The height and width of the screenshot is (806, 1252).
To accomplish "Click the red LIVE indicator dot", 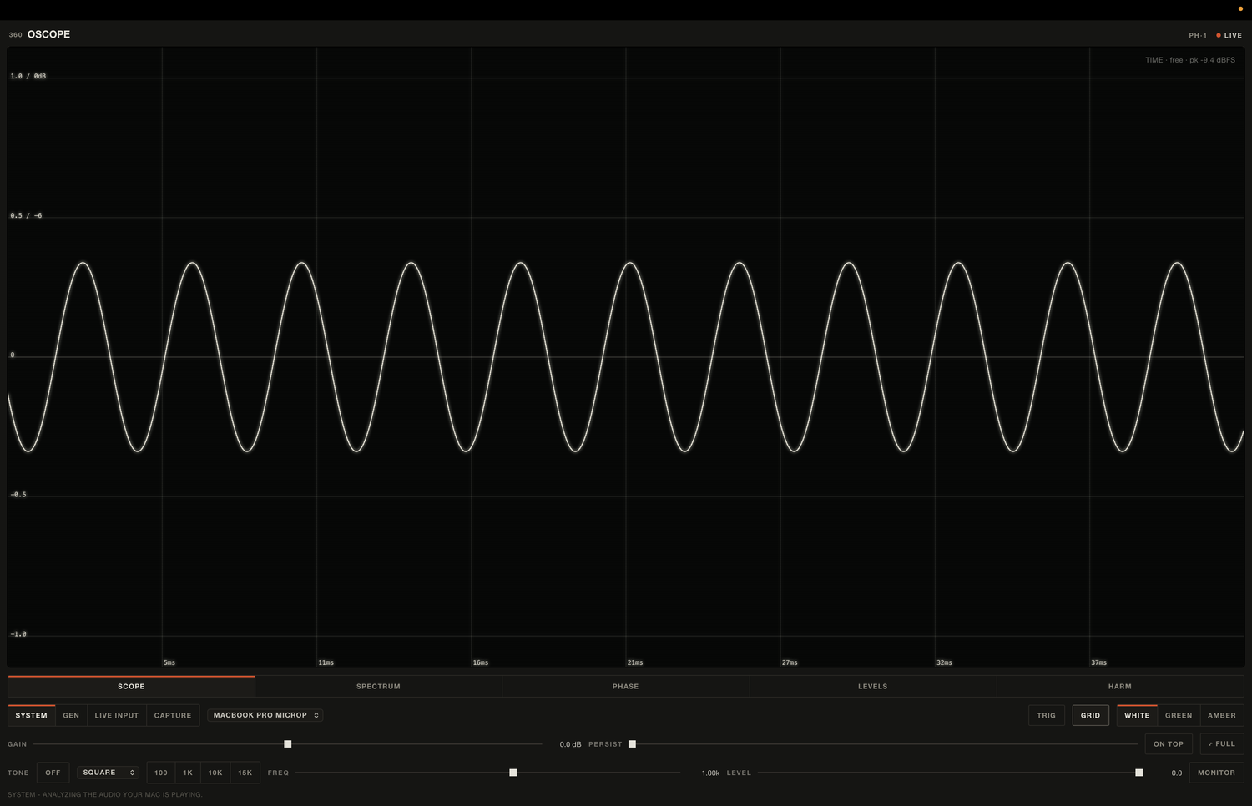I will pos(1219,35).
